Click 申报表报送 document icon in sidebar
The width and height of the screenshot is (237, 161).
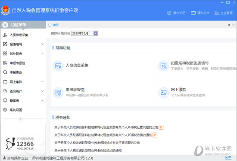[x=5, y=63]
